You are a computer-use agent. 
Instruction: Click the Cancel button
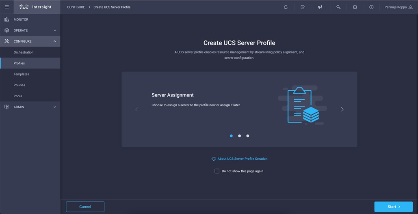85,207
